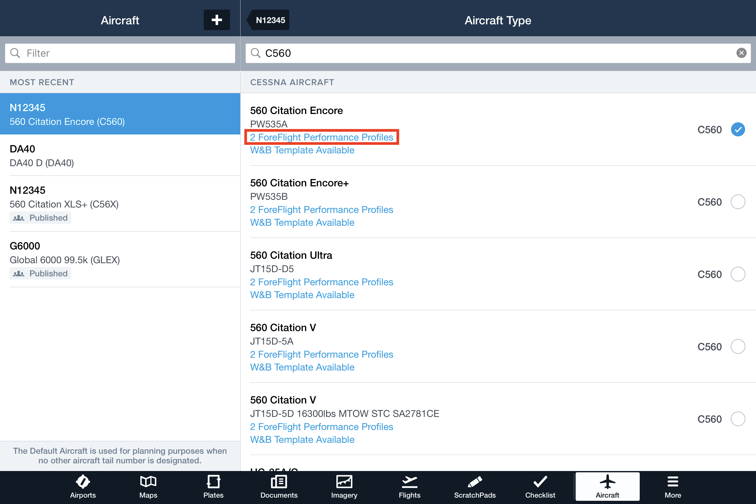Image resolution: width=756 pixels, height=504 pixels.
Task: Open Citation Encore+ ForeFlight Performance Profiles link
Action: [322, 209]
